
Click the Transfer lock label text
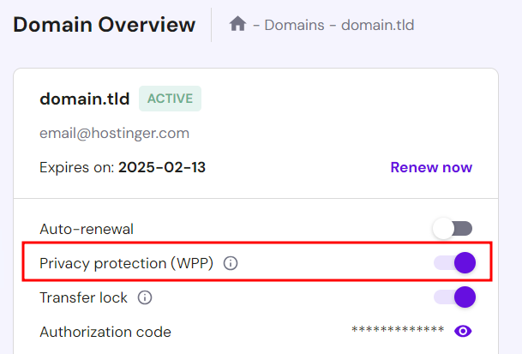(83, 297)
